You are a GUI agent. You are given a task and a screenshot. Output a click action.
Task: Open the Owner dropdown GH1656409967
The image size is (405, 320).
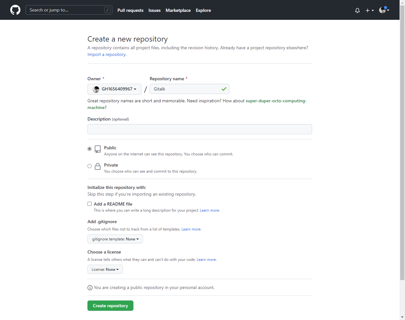[x=114, y=89]
